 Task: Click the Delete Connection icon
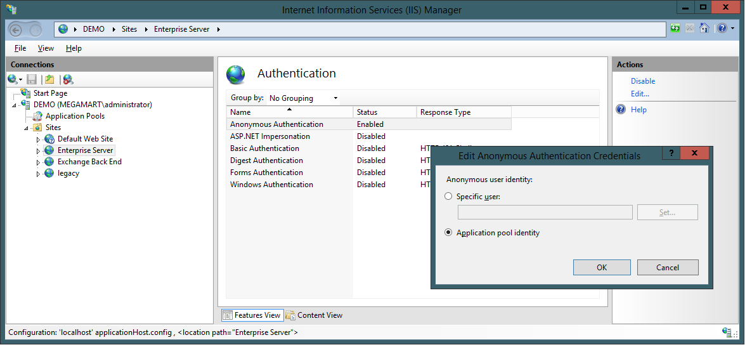pyautogui.click(x=68, y=79)
